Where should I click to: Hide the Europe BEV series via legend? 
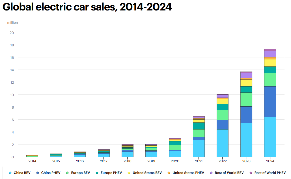point(81,172)
